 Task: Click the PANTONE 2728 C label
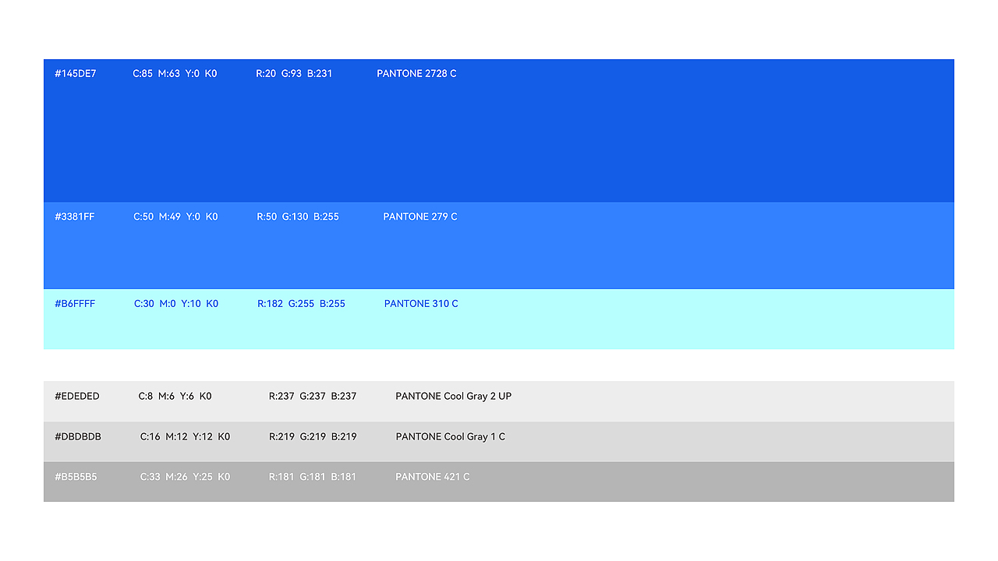(416, 74)
